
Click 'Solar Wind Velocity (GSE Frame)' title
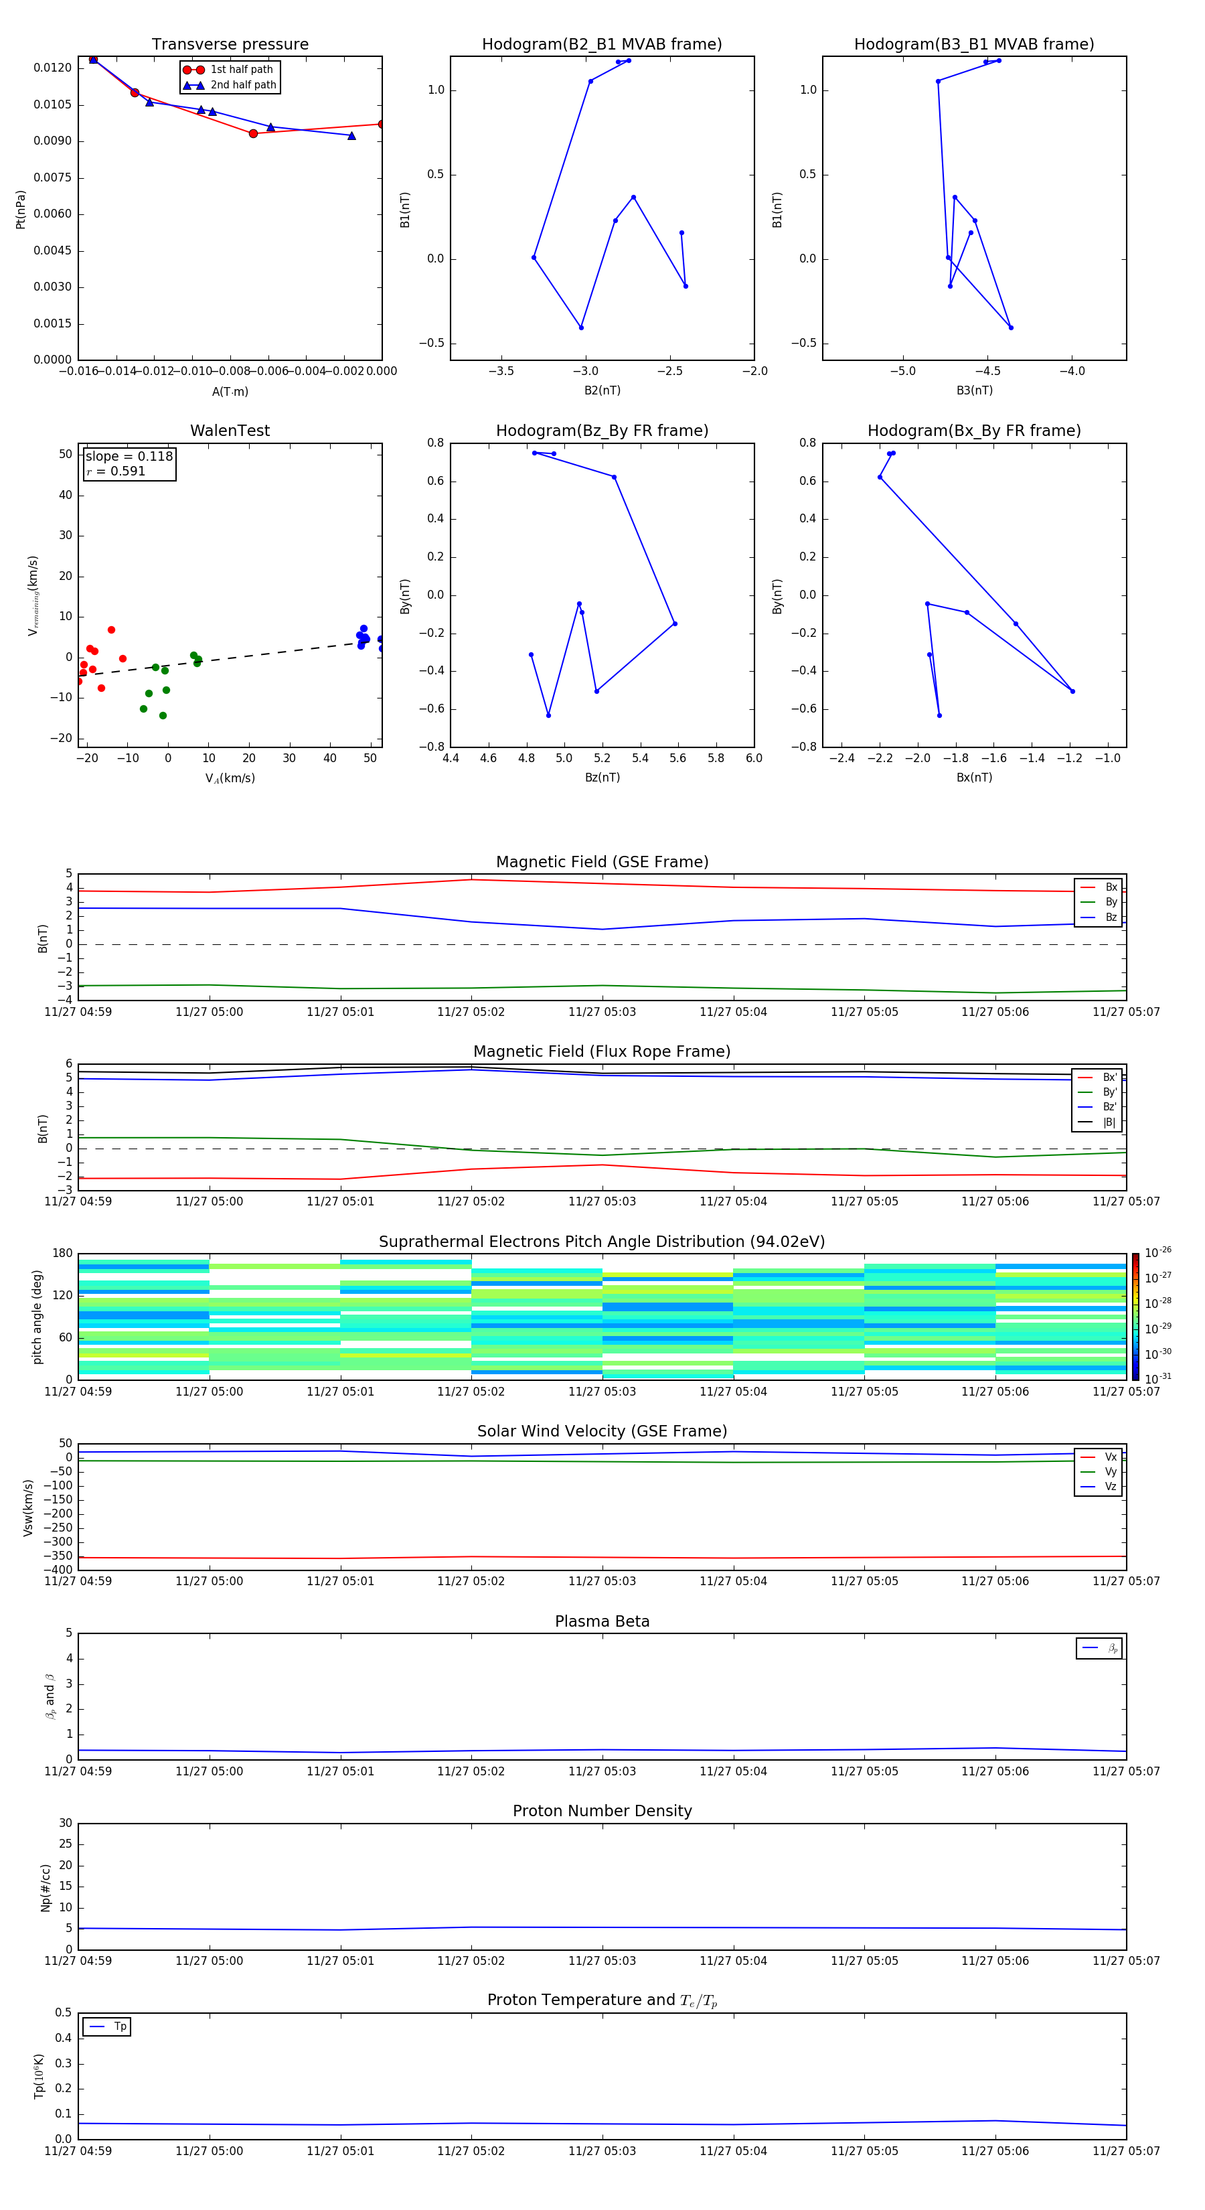pos(602,1432)
